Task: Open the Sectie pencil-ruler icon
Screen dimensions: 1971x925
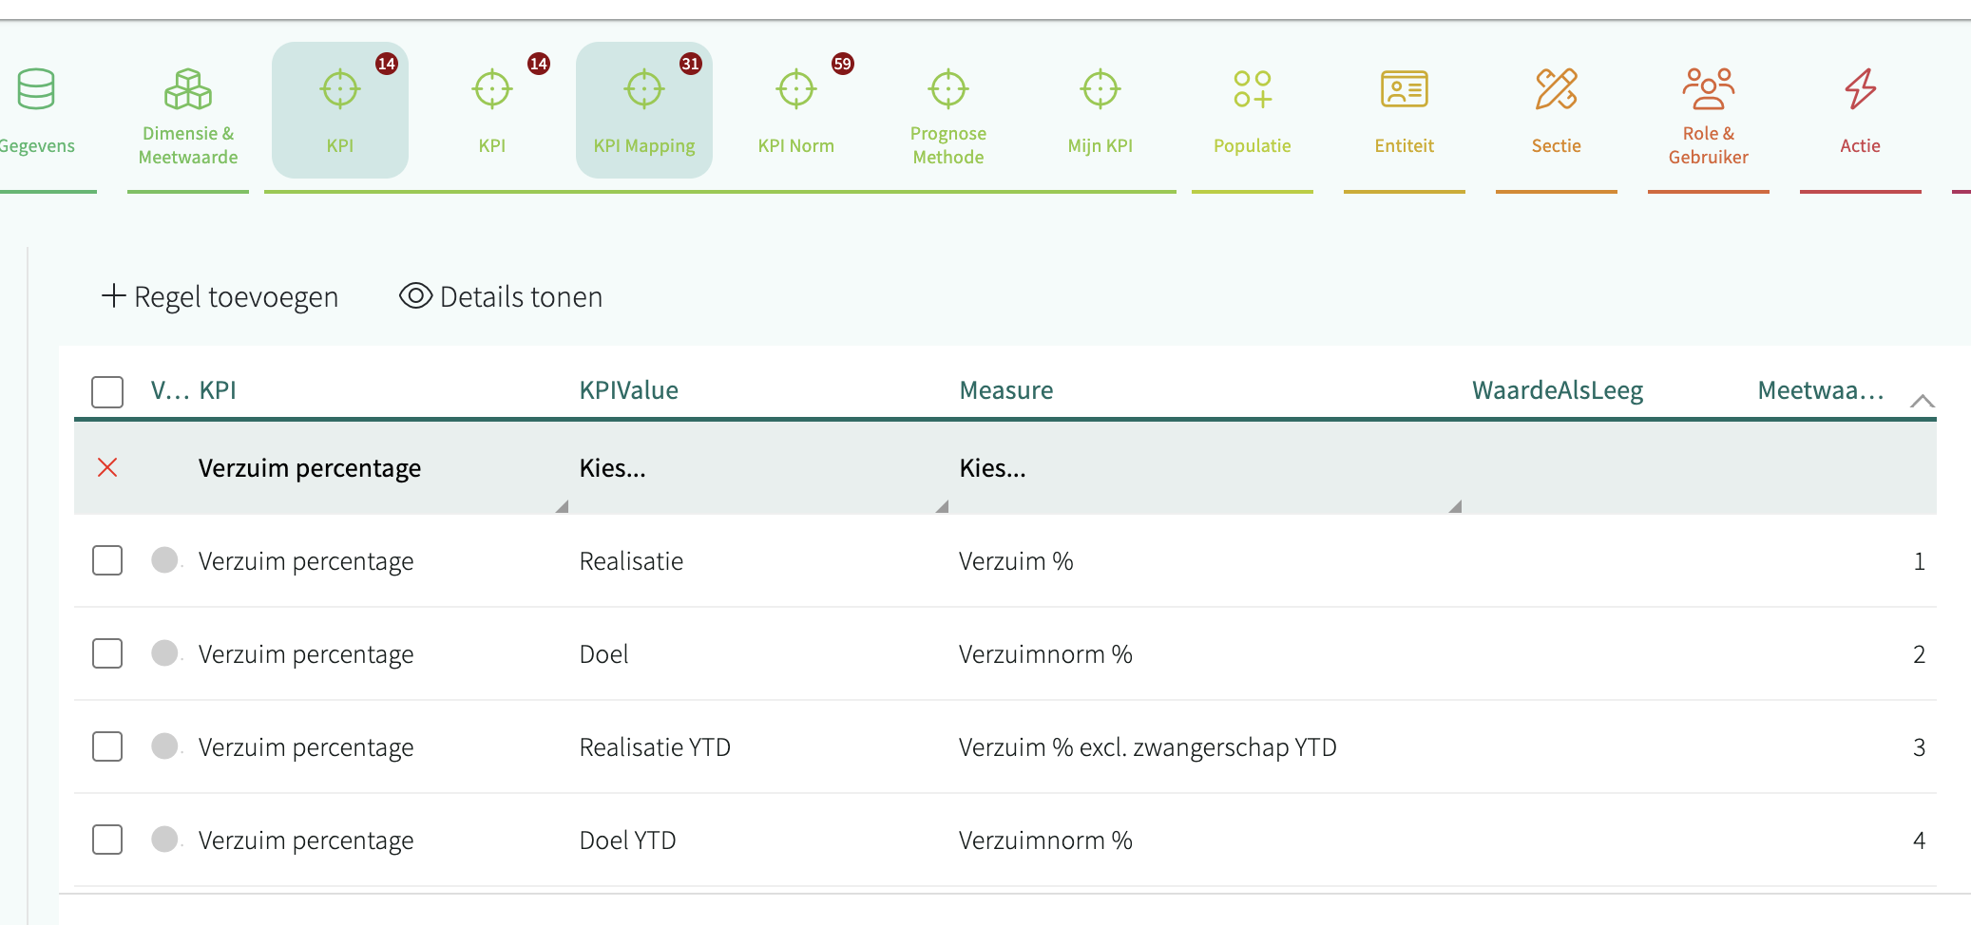Action: (1556, 90)
